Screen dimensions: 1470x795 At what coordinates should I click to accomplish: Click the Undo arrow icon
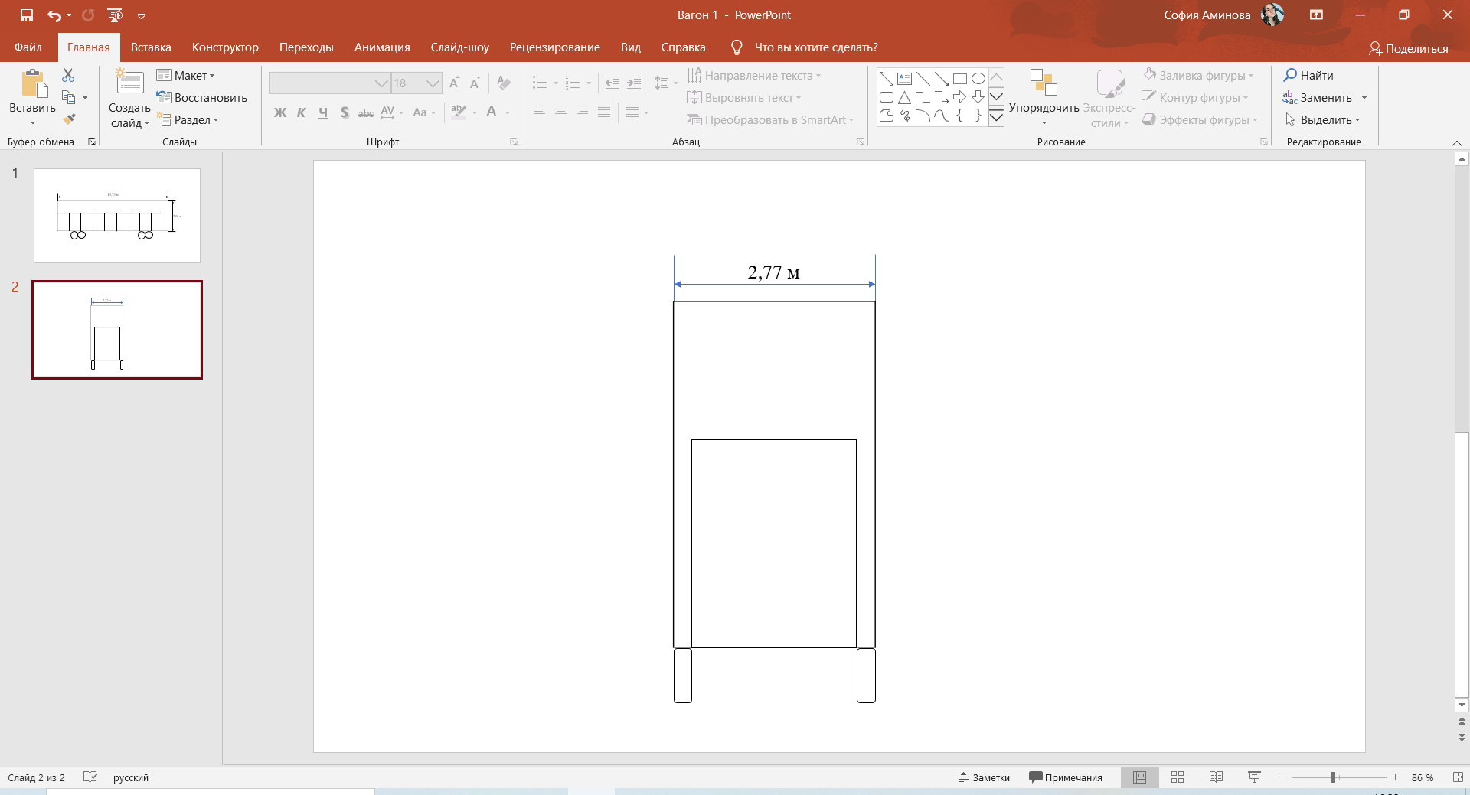pos(54,15)
